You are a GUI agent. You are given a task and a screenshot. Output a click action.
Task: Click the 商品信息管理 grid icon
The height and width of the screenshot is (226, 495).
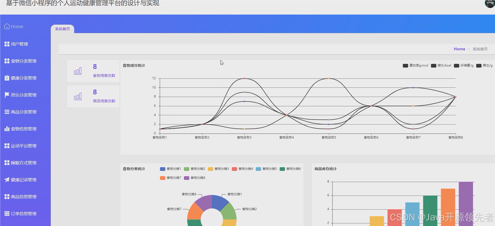(7, 197)
